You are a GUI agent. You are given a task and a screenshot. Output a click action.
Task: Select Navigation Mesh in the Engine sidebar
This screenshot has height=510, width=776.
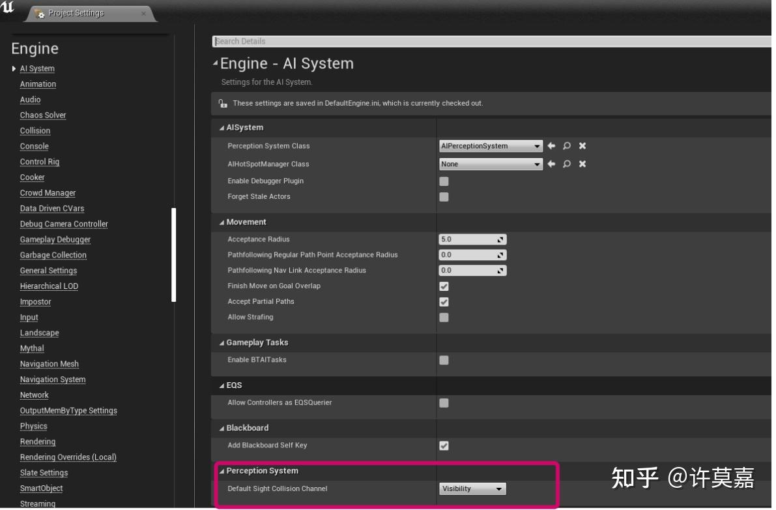(49, 364)
